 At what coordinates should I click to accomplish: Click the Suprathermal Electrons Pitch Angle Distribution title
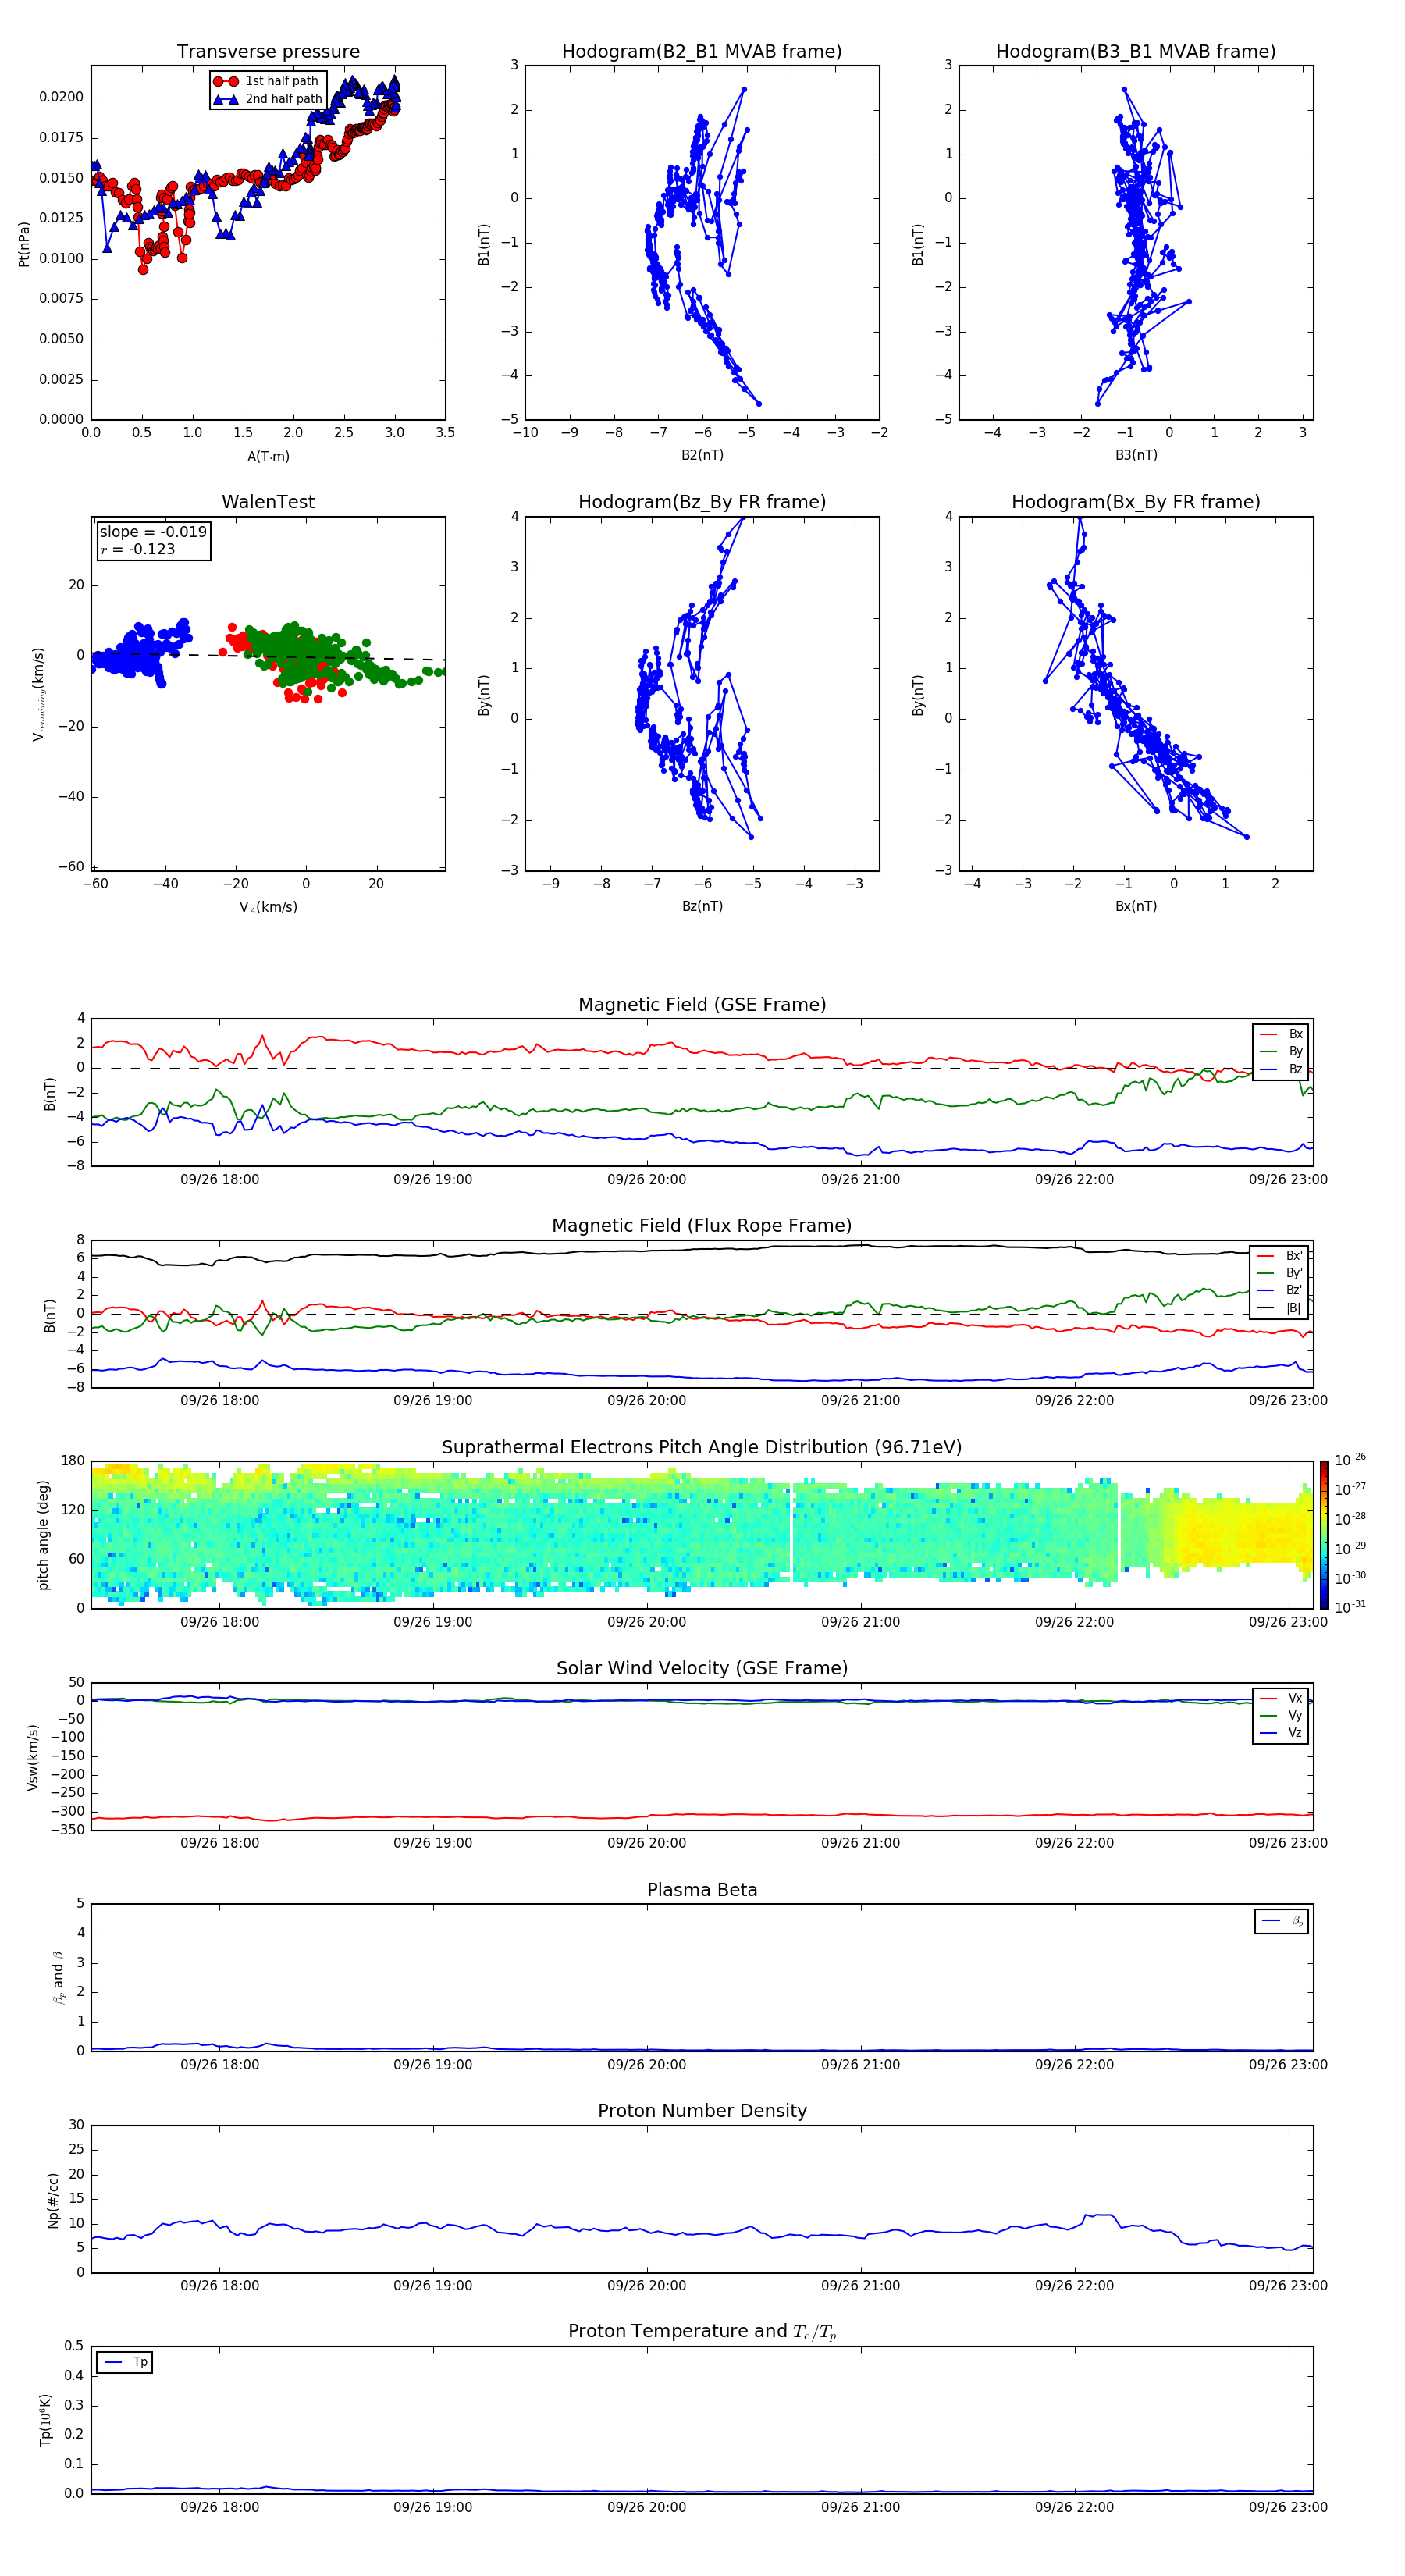coord(702,1448)
